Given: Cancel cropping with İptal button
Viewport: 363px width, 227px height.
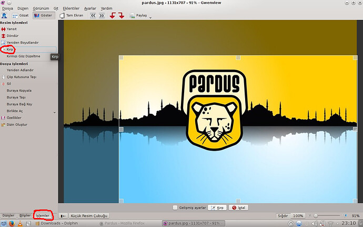Looking at the screenshot, I should [238, 208].
